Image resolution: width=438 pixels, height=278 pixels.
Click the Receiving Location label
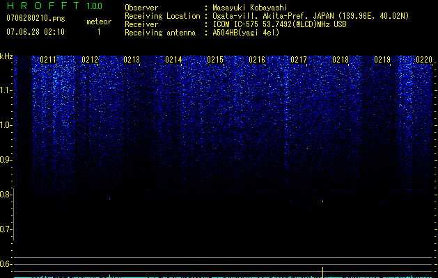(x=162, y=16)
